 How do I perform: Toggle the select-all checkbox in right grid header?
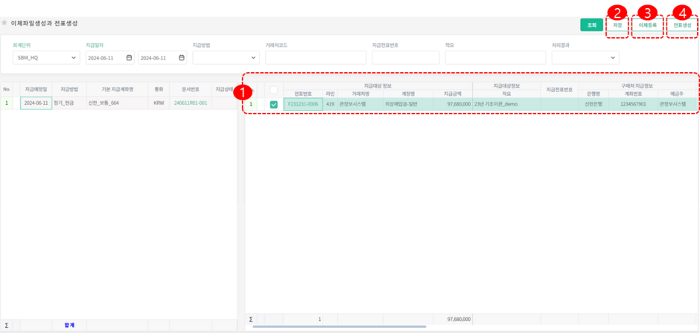(273, 90)
